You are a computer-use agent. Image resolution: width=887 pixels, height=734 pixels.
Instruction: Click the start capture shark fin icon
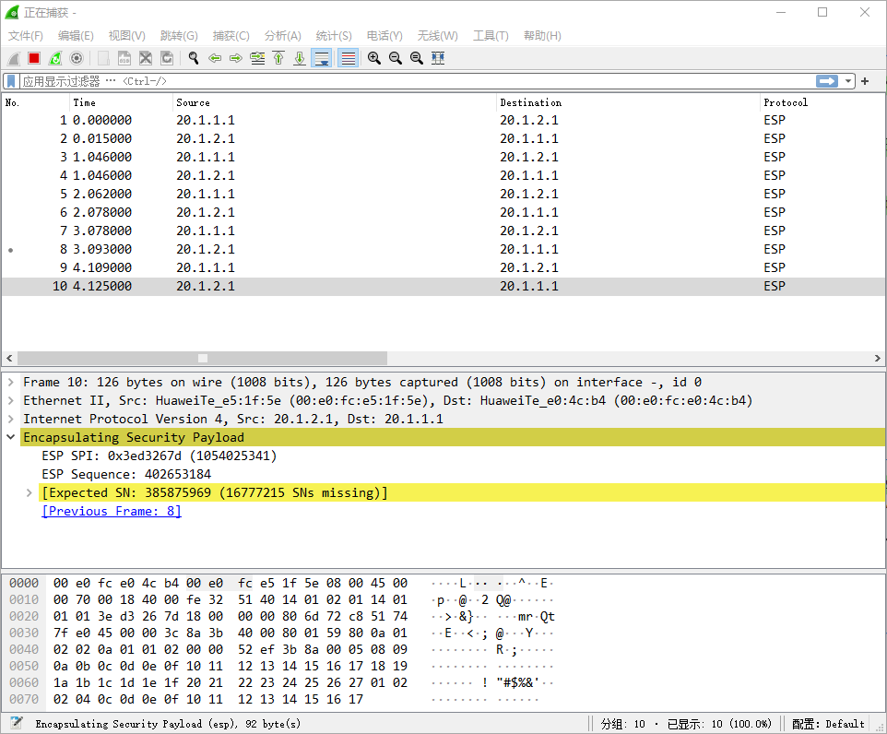pos(14,58)
